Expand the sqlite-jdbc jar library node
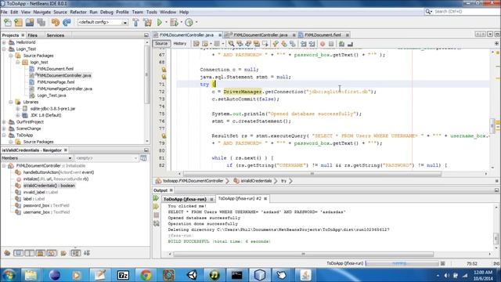Screen dimensions: 501x282 (18, 109)
